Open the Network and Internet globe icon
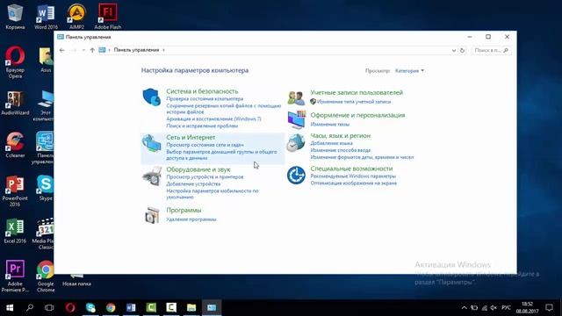The width and height of the screenshot is (562, 316). [x=152, y=143]
